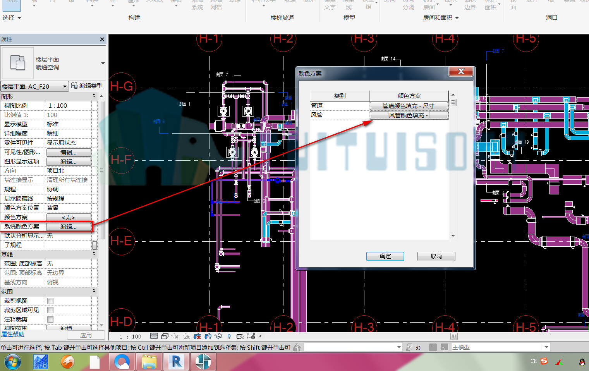Click the Windows Start orb
The width and height of the screenshot is (589, 371).
[12, 362]
